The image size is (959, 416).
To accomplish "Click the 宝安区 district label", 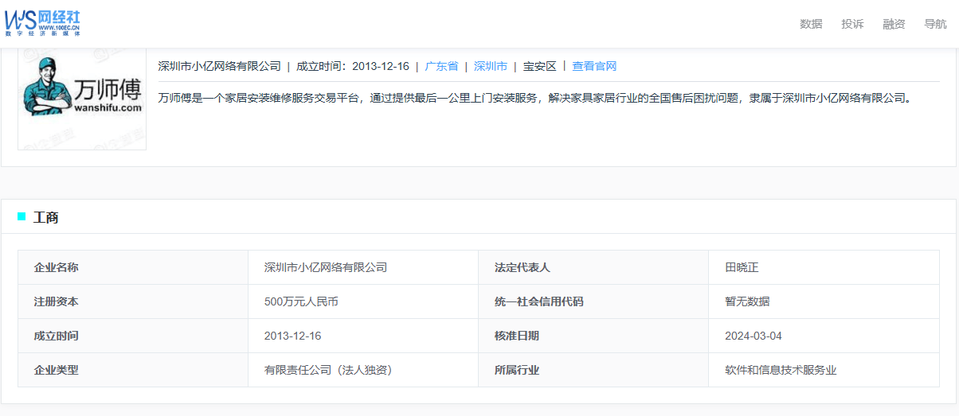I will click(540, 66).
